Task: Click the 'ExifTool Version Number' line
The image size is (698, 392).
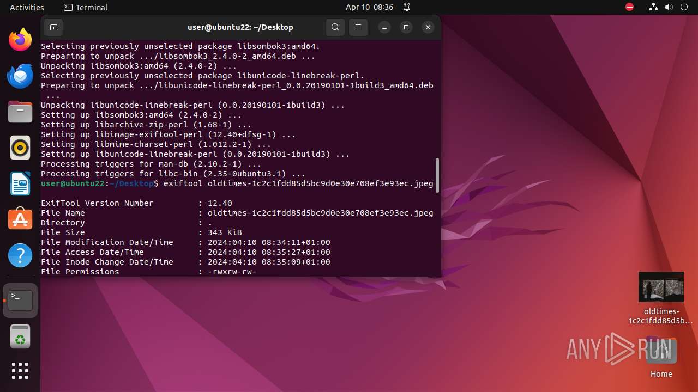Action: (x=136, y=203)
